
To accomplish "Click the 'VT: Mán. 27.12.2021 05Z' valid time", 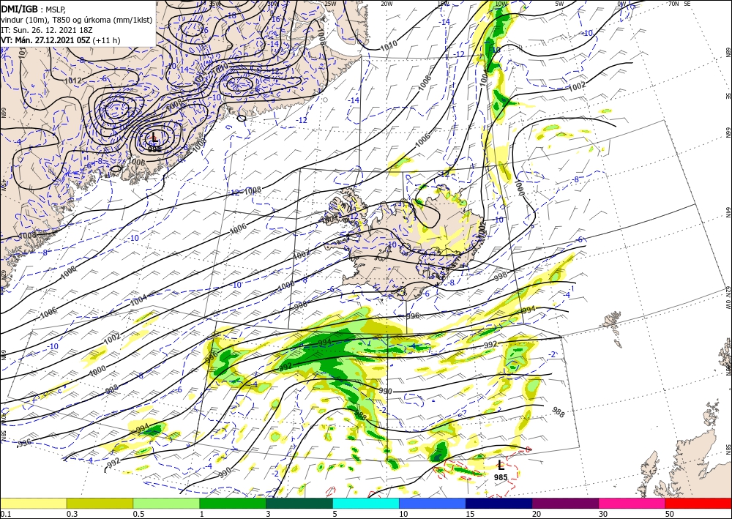I will point(45,40).
